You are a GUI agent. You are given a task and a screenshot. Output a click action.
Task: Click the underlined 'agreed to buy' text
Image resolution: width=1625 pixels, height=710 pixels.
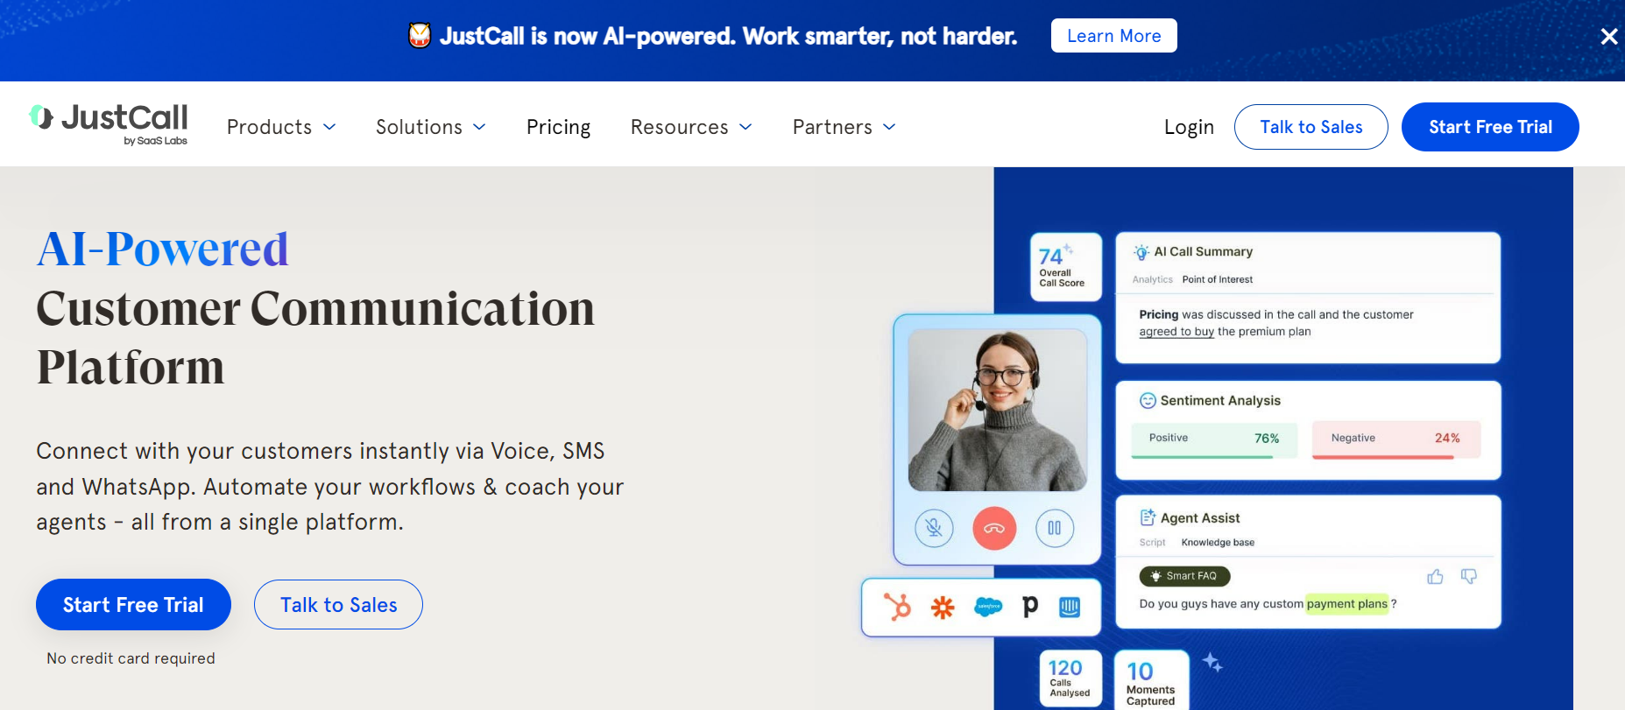pyautogui.click(x=1176, y=332)
